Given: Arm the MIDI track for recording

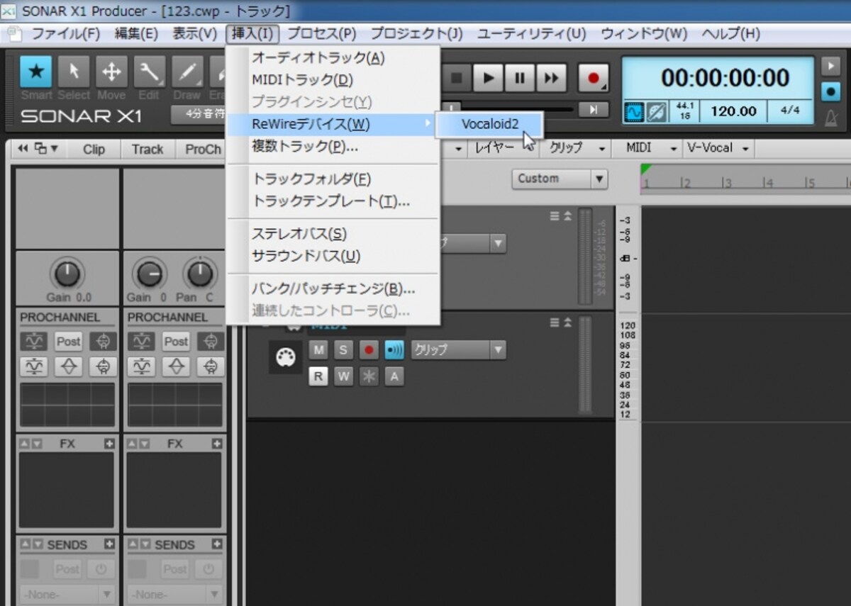Looking at the screenshot, I should pyautogui.click(x=368, y=349).
